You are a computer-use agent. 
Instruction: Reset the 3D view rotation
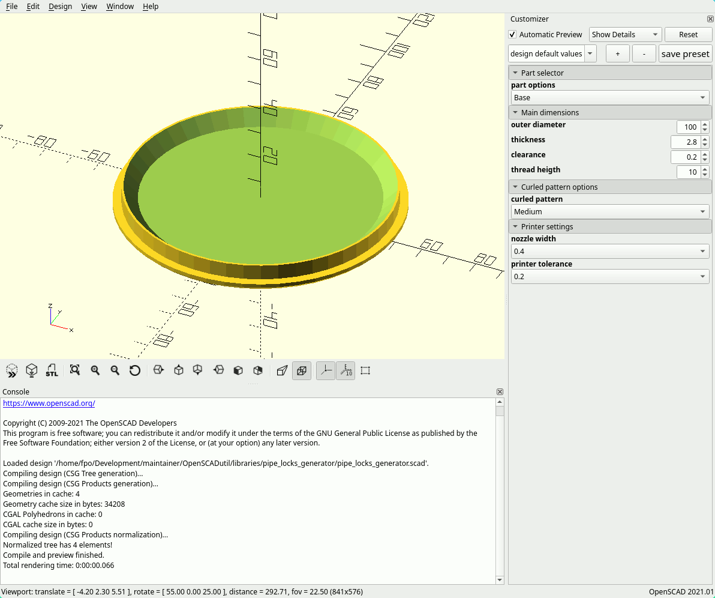pos(135,370)
